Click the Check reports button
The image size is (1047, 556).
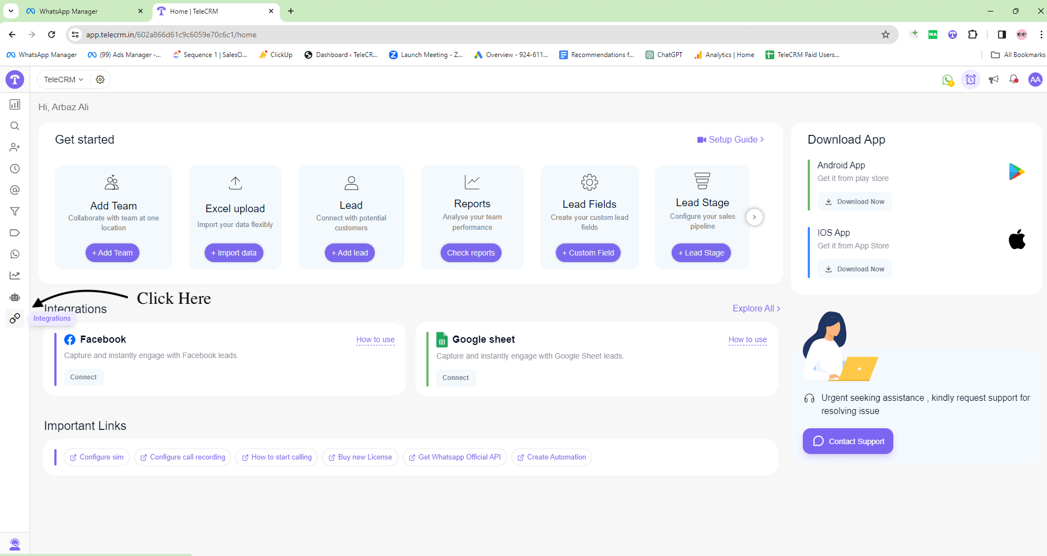point(471,253)
